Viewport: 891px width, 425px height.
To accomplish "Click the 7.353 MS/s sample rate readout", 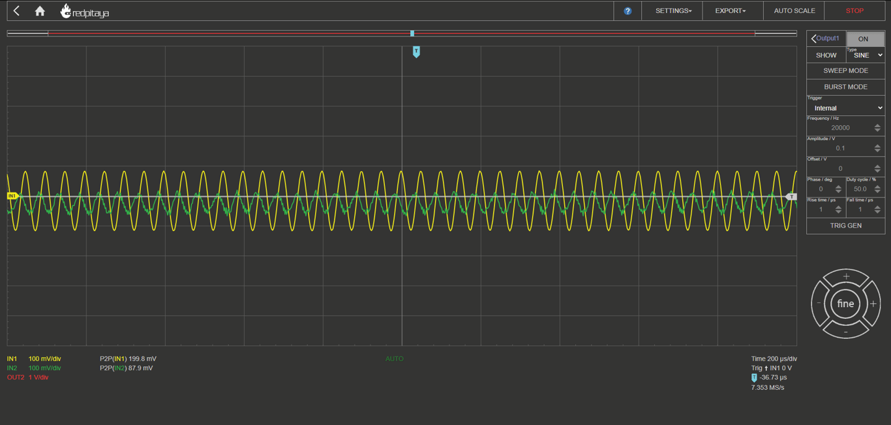I will (x=768, y=388).
